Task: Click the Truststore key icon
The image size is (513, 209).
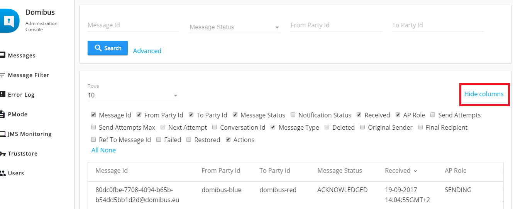Action: 2,154
